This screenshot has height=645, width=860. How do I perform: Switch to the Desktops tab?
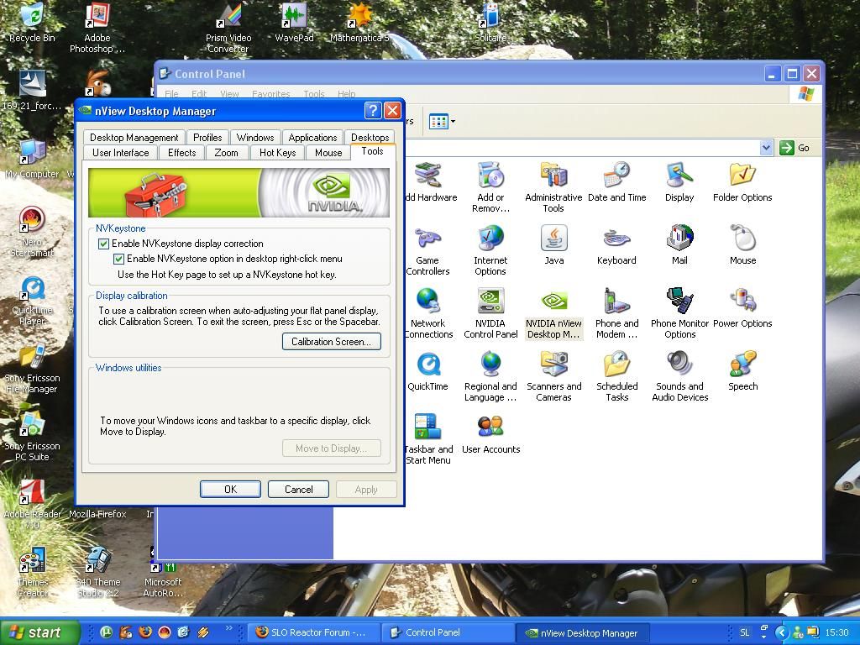pyautogui.click(x=370, y=137)
